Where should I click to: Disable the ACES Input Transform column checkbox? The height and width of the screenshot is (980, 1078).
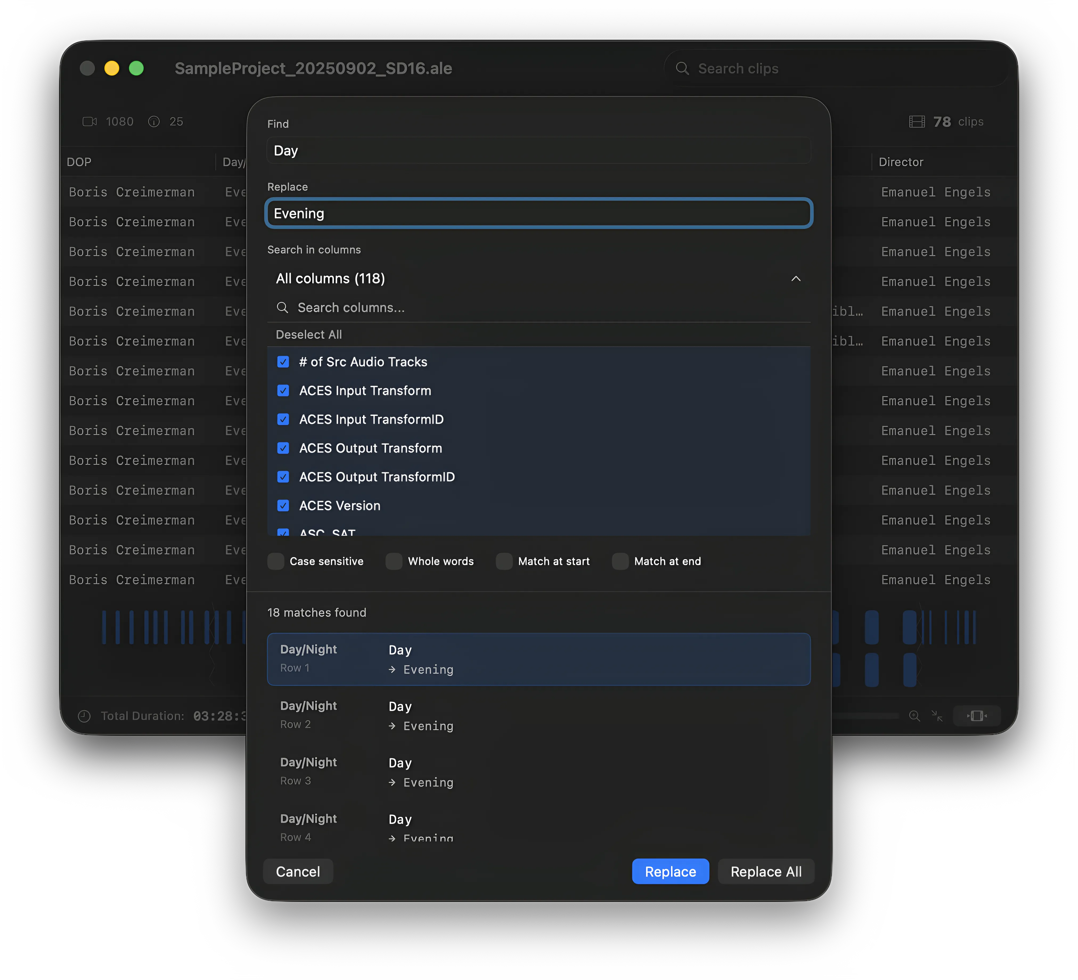pos(283,391)
